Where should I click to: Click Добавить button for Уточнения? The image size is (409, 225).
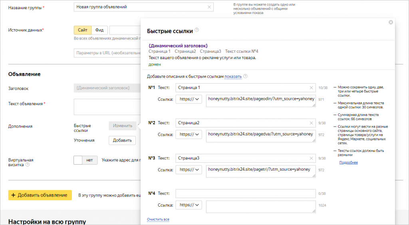coord(122,140)
